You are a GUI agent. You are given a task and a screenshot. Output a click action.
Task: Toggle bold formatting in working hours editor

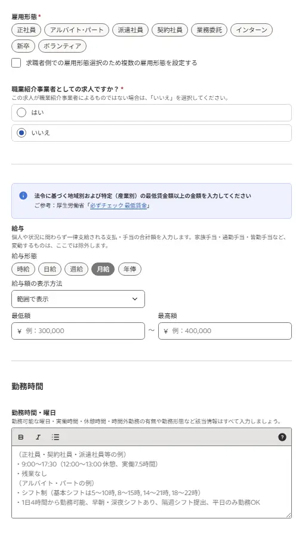(x=21, y=437)
